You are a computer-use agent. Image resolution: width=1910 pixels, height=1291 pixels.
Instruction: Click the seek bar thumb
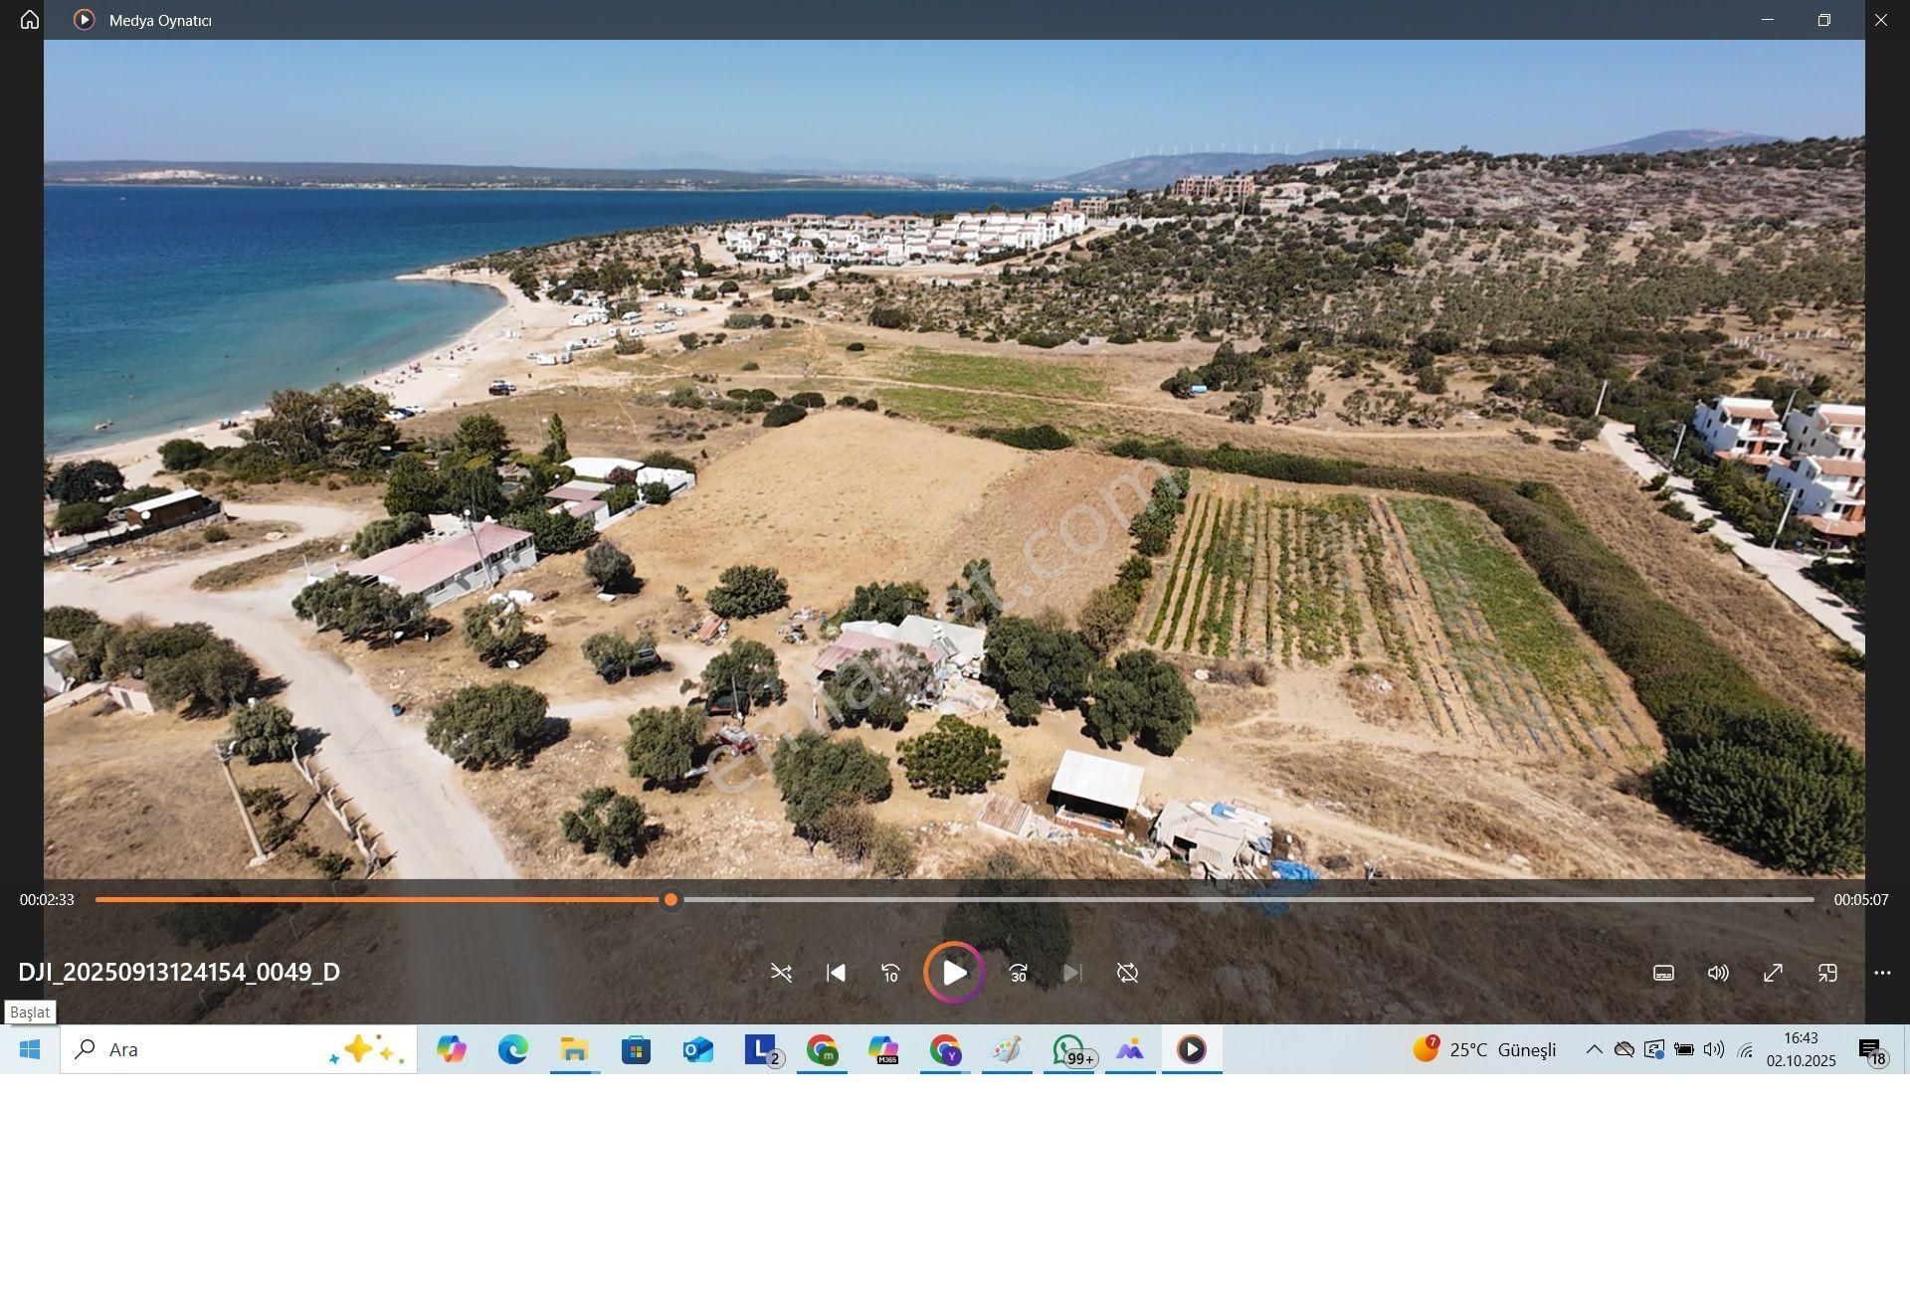pyautogui.click(x=671, y=900)
